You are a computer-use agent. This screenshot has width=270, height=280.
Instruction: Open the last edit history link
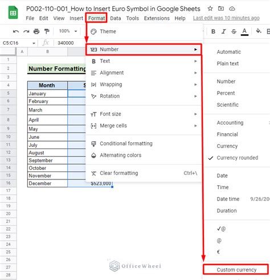click(x=226, y=18)
